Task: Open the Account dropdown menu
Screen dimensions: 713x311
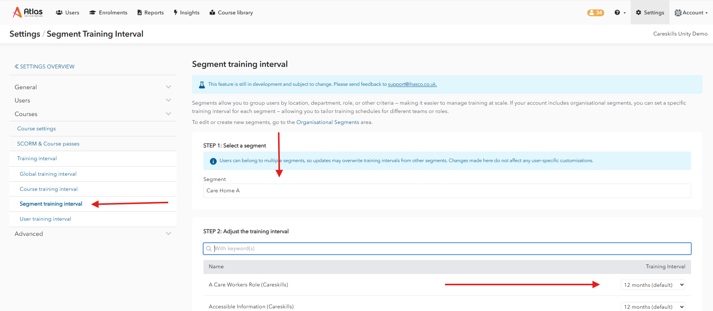Action: [x=691, y=12]
